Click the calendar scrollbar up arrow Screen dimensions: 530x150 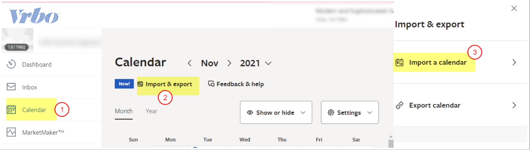pos(391,137)
